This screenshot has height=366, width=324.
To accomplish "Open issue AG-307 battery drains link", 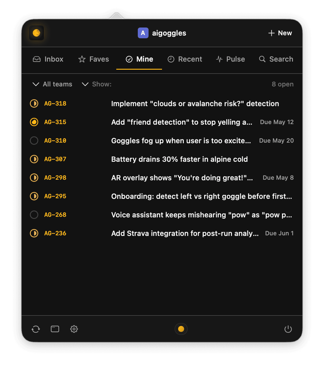I will coord(179,159).
